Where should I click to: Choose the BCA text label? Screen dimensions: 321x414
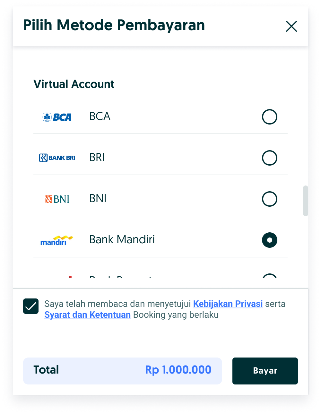[100, 116]
